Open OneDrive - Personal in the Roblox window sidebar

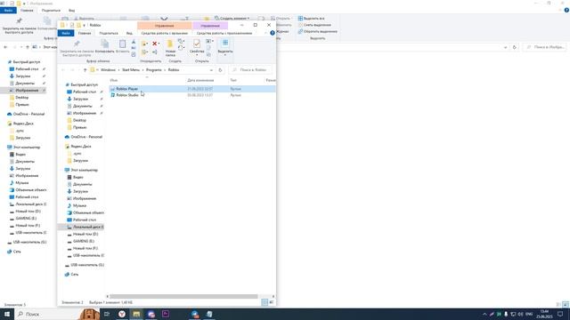[86, 137]
